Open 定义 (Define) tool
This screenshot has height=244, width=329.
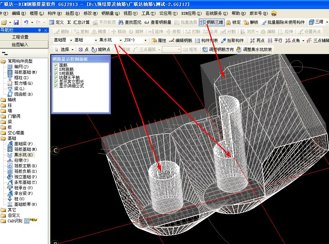point(56,22)
